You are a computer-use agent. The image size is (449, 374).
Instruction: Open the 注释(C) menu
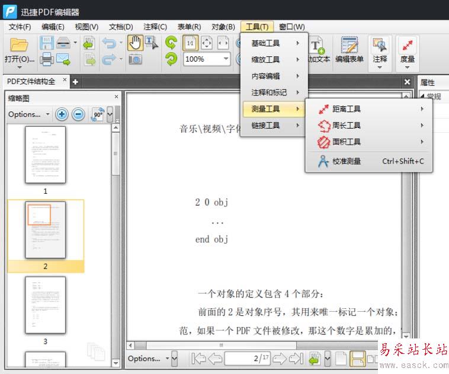pyautogui.click(x=155, y=27)
